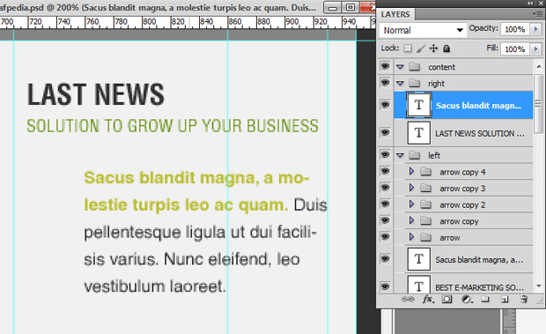This screenshot has width=546, height=334.
Task: Collapse the left group
Action: 400,155
